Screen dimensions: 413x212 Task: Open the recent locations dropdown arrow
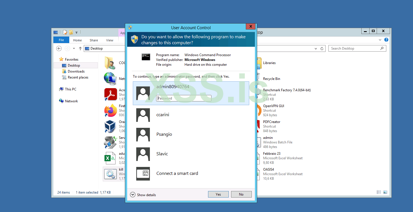click(74, 48)
